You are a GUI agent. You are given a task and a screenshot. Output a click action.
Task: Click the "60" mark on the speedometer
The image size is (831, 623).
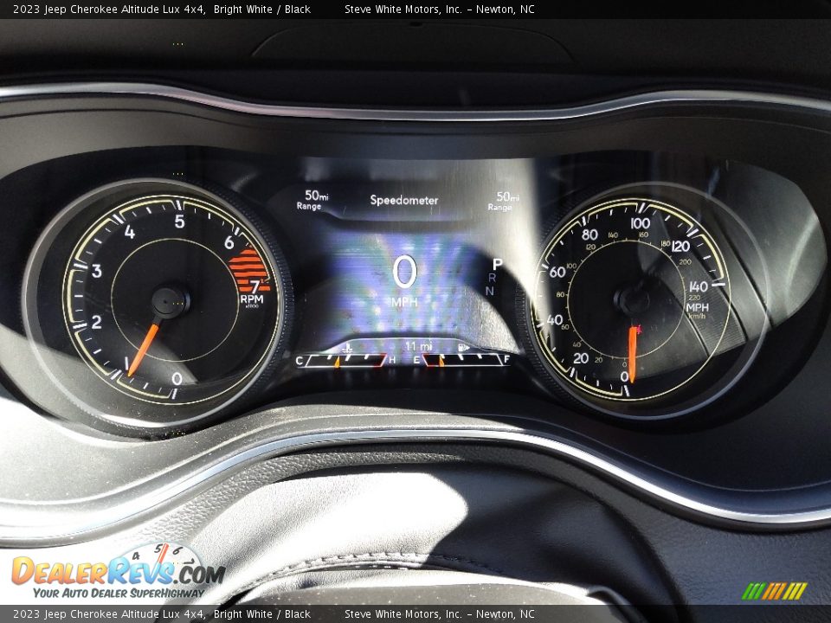tap(557, 273)
